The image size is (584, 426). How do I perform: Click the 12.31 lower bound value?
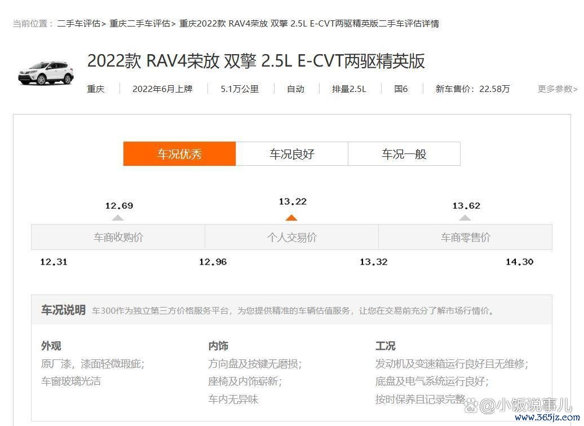(x=54, y=262)
